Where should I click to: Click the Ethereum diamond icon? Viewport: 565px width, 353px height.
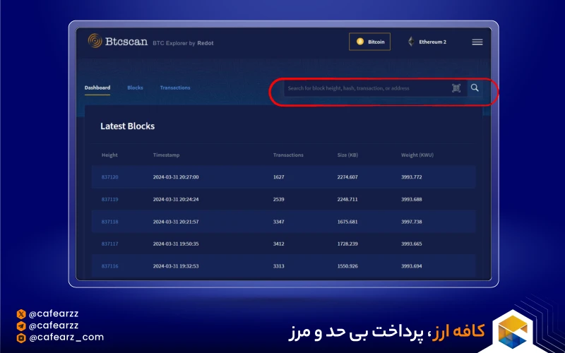[410, 42]
